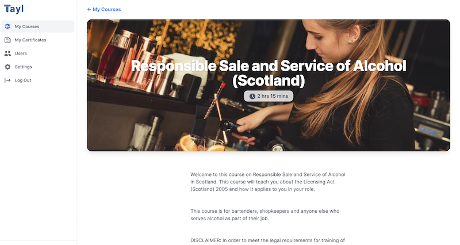Click the clock icon on duration badge
The height and width of the screenshot is (245, 460).
pyautogui.click(x=252, y=96)
